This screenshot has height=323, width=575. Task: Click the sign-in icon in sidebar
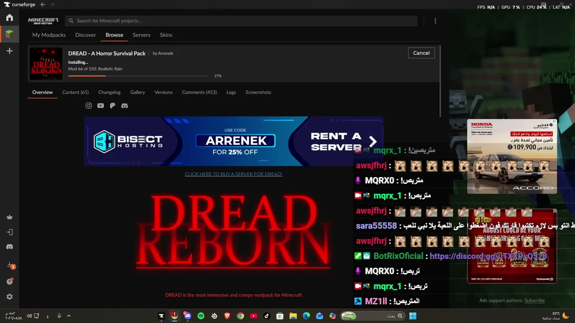(x=9, y=232)
